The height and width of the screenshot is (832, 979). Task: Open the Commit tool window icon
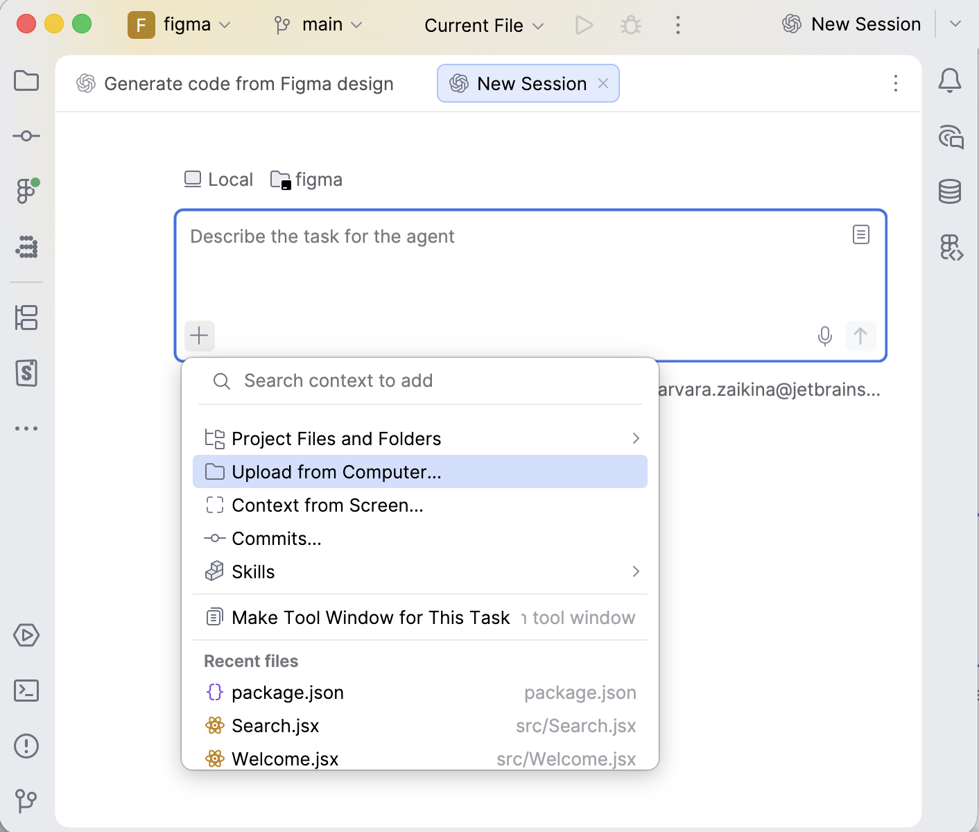[26, 136]
